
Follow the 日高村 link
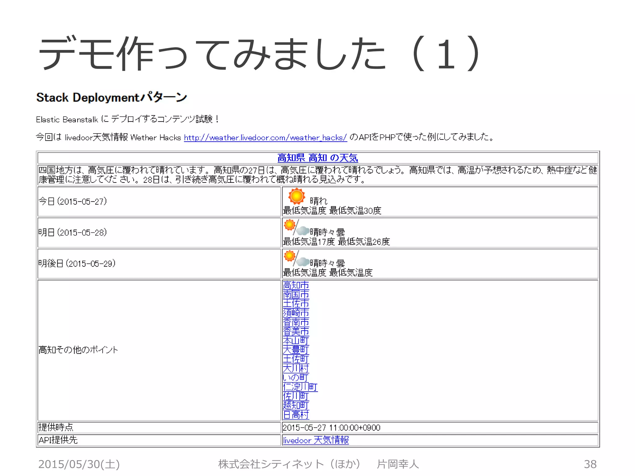click(x=296, y=414)
